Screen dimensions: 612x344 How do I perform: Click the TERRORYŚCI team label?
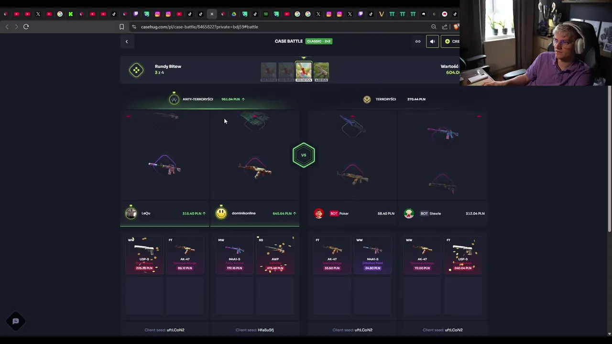coord(386,99)
